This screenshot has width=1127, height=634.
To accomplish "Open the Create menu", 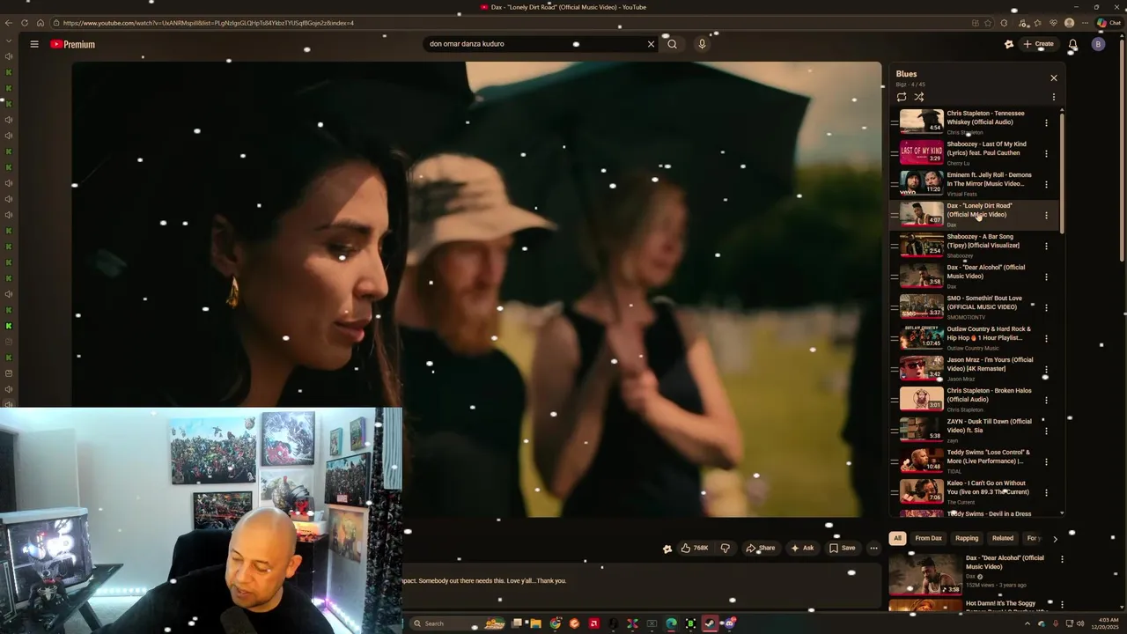I will tap(1039, 44).
